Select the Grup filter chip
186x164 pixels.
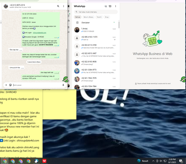coord(107,17)
